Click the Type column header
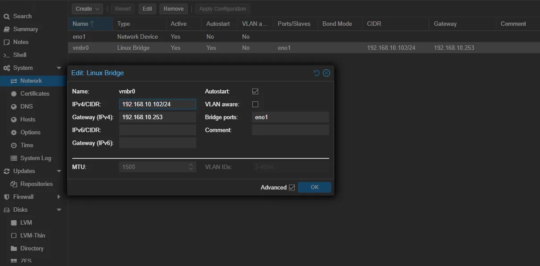This screenshot has width=540, height=266. [x=139, y=24]
